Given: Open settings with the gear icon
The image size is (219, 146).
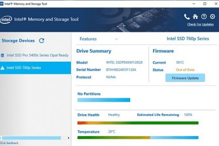Looking at the screenshot, I should (x=213, y=17).
